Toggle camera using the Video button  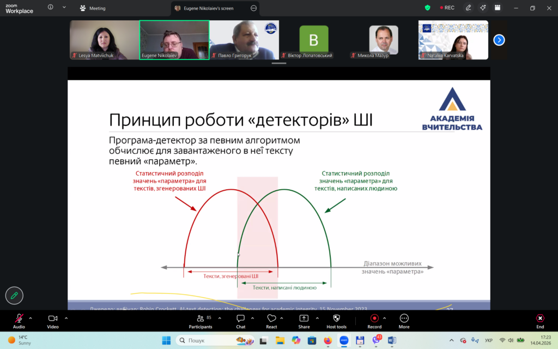(53, 318)
